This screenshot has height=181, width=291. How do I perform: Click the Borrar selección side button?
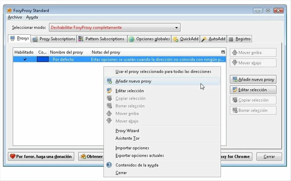(253, 110)
